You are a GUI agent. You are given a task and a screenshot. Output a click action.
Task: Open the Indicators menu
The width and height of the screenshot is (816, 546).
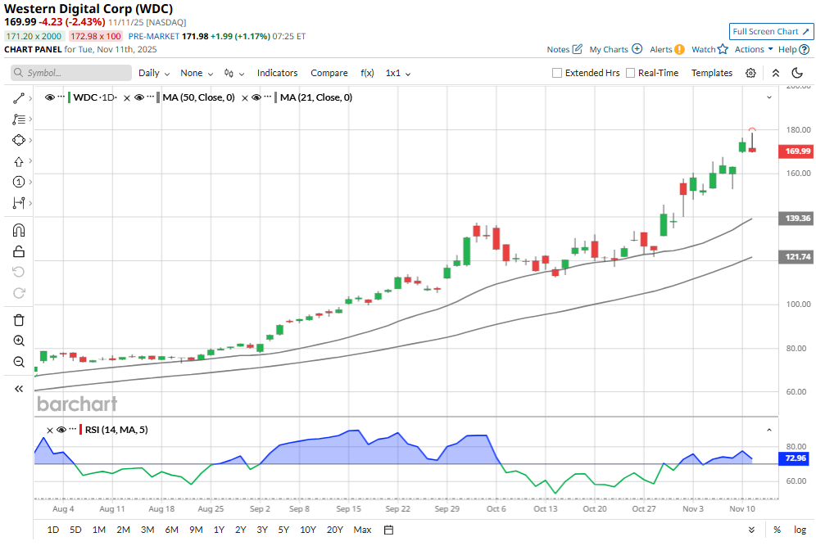click(x=277, y=73)
